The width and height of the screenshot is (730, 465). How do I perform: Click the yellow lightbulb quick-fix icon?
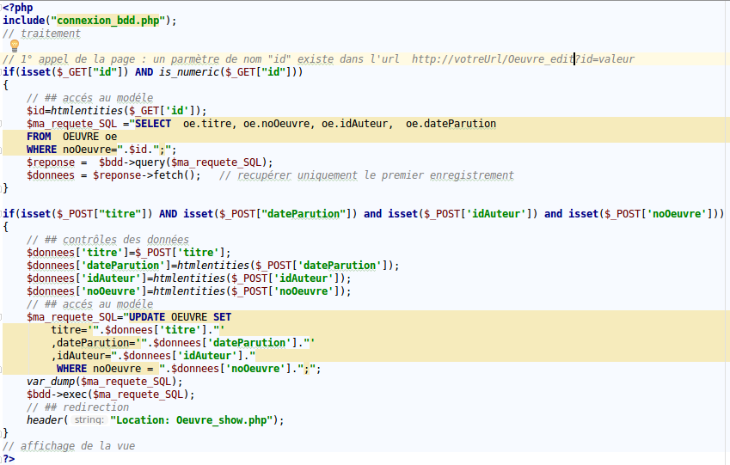[14, 46]
